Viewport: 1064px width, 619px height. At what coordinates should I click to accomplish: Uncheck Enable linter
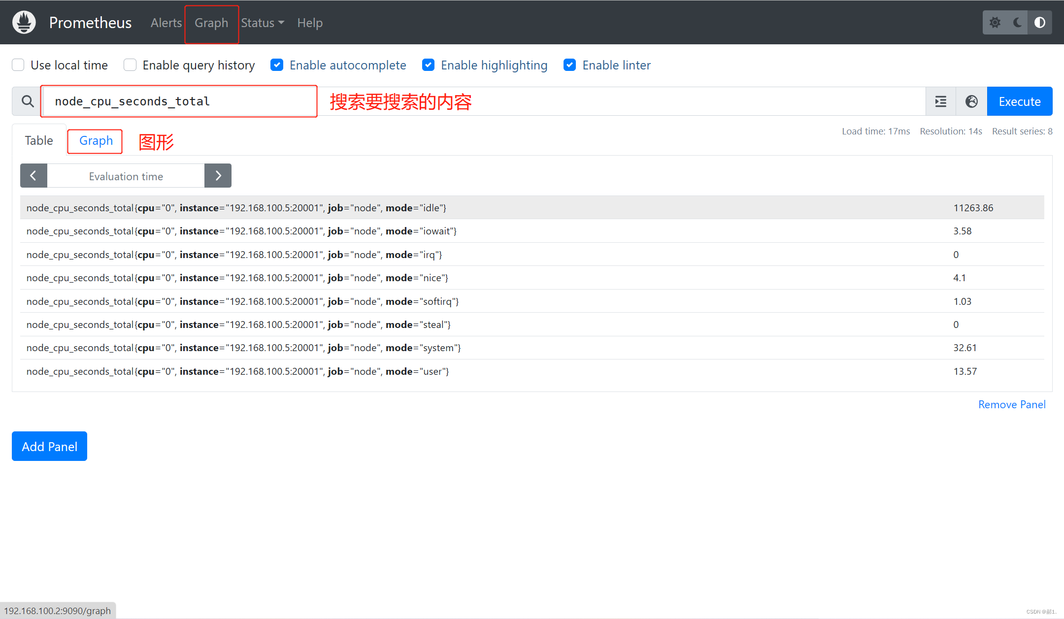click(x=569, y=65)
